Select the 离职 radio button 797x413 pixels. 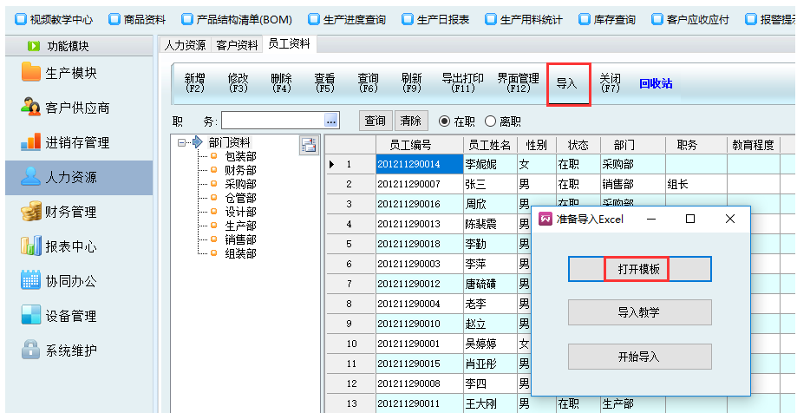pos(490,121)
